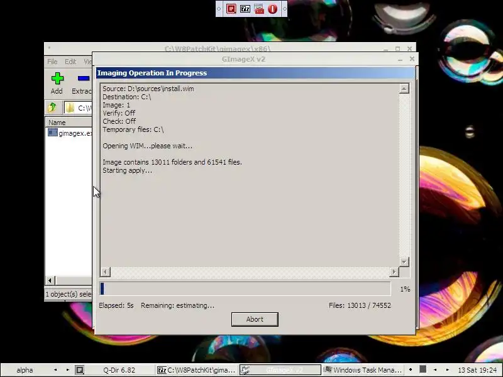Launch Q-Dir from the top quick-launch bar

coord(231,9)
